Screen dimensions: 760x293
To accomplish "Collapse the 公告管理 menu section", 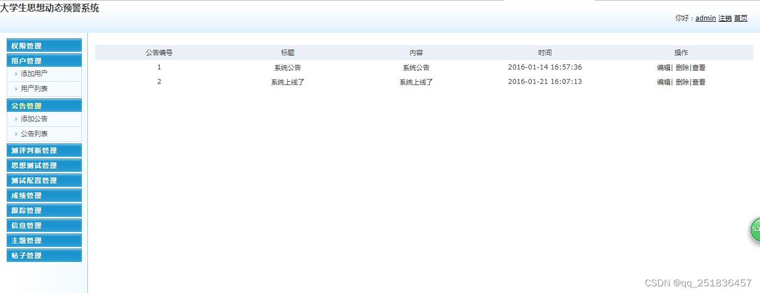I will click(44, 106).
